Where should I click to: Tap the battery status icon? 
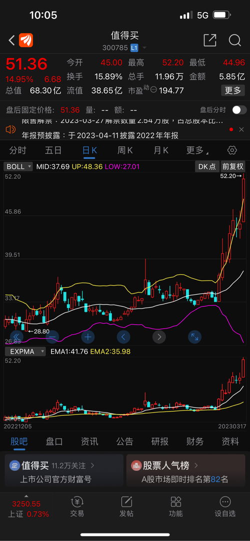pos(221,15)
